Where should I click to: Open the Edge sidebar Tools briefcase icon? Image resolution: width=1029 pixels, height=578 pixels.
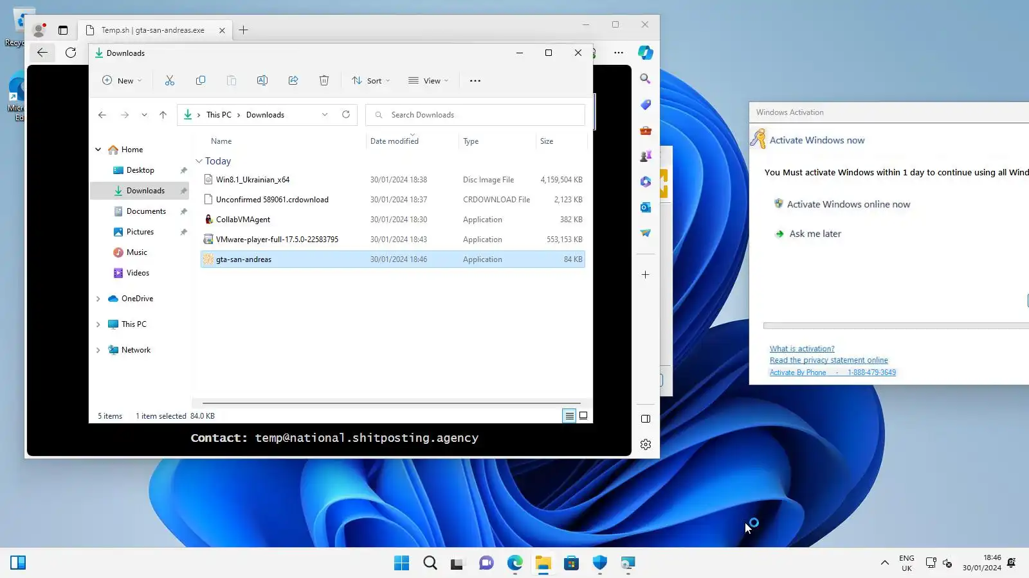[646, 130]
